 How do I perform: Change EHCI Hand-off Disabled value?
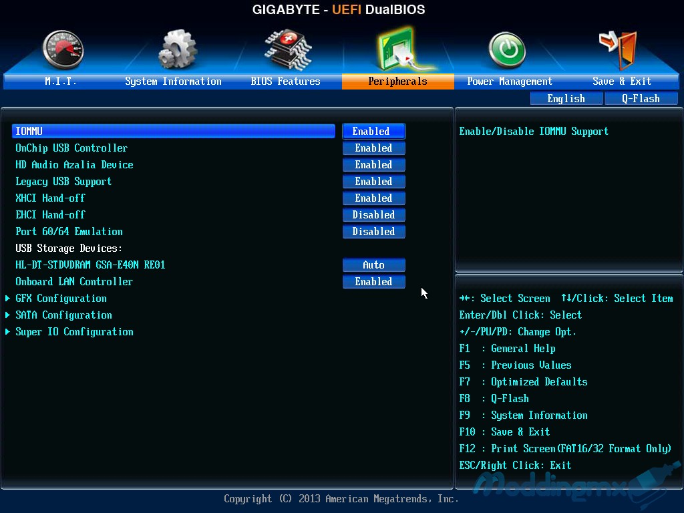374,214
